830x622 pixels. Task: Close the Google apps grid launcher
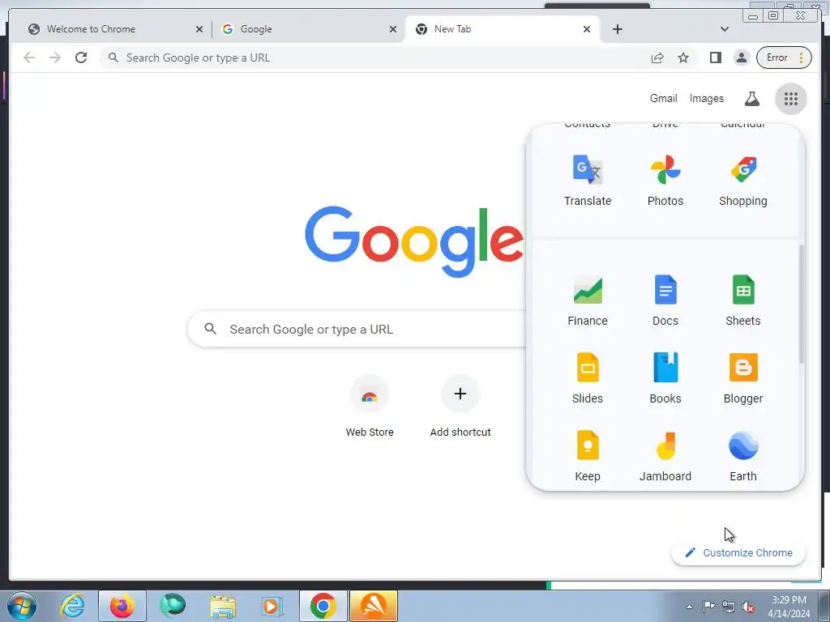(x=791, y=98)
